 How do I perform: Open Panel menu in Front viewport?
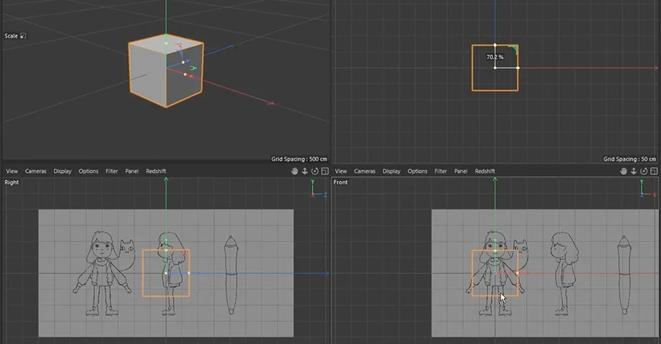coord(461,171)
